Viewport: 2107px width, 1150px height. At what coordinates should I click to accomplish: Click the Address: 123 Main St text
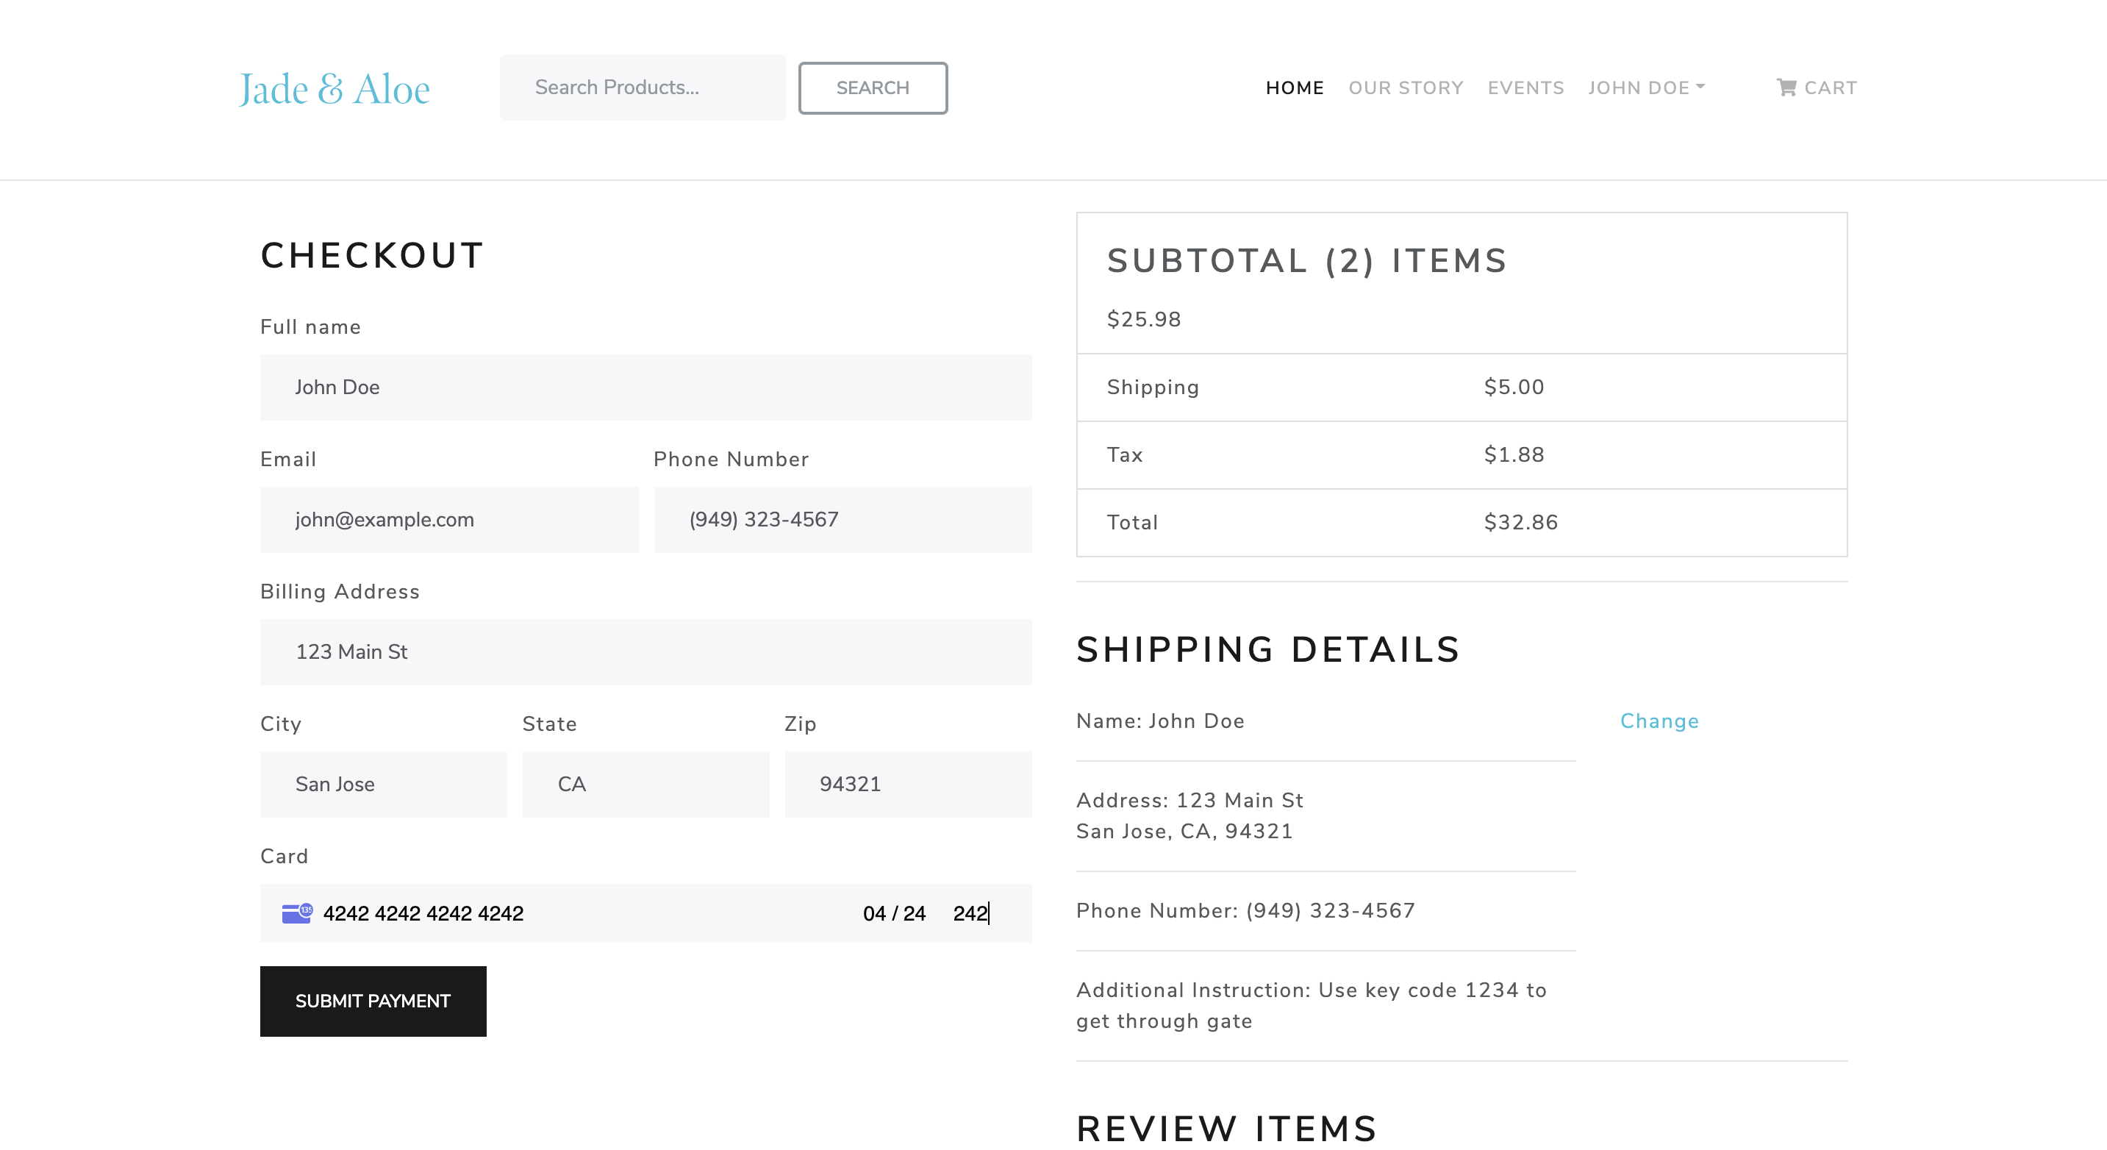pyautogui.click(x=1190, y=800)
